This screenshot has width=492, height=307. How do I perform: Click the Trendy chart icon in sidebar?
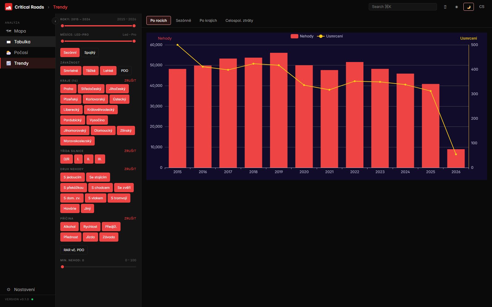[9, 63]
